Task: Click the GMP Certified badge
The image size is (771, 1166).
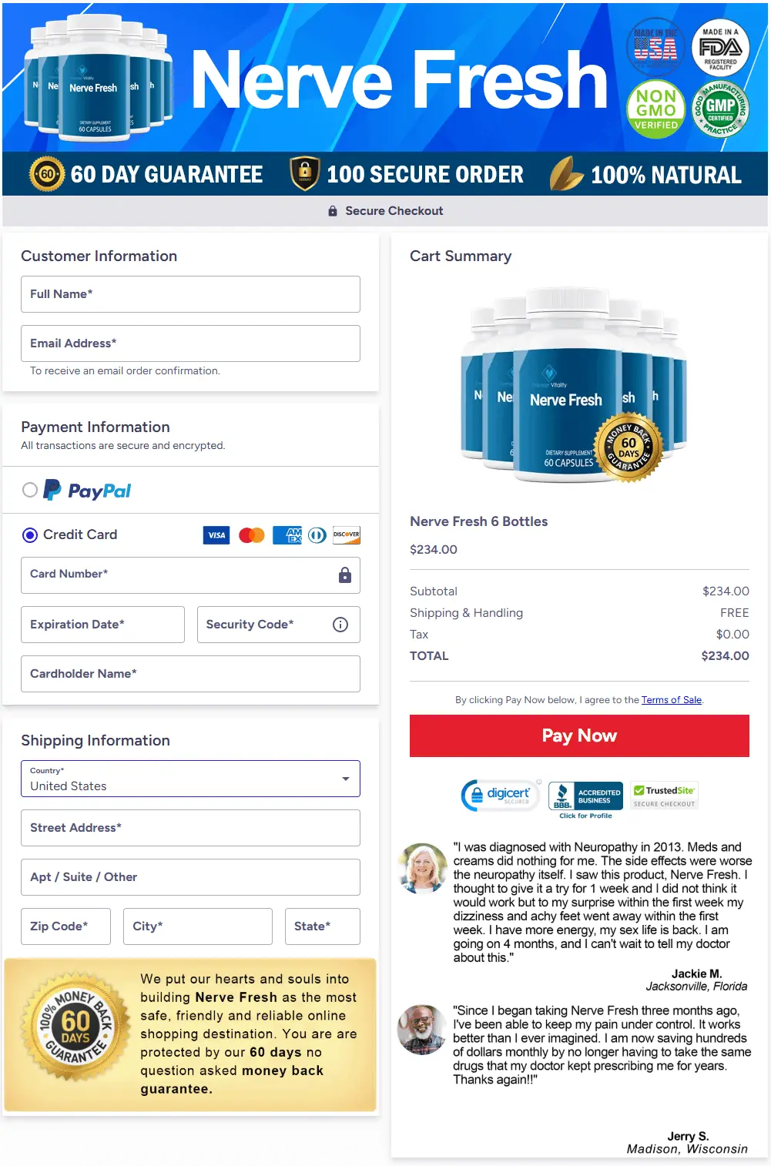Action: (x=720, y=109)
